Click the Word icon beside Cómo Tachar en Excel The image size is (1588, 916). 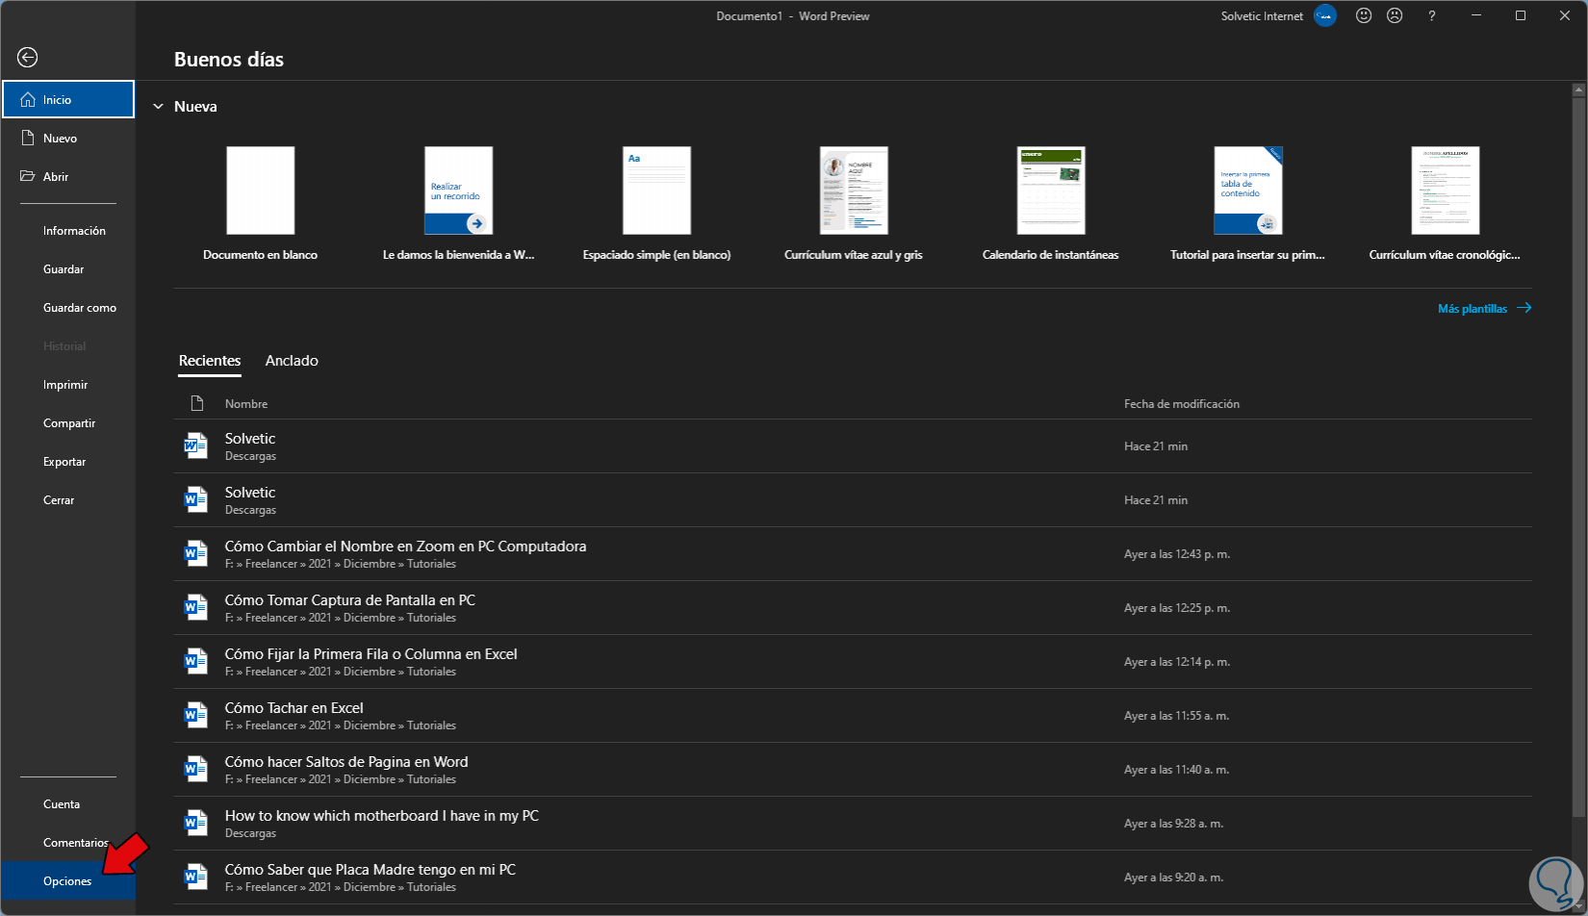coord(196,715)
